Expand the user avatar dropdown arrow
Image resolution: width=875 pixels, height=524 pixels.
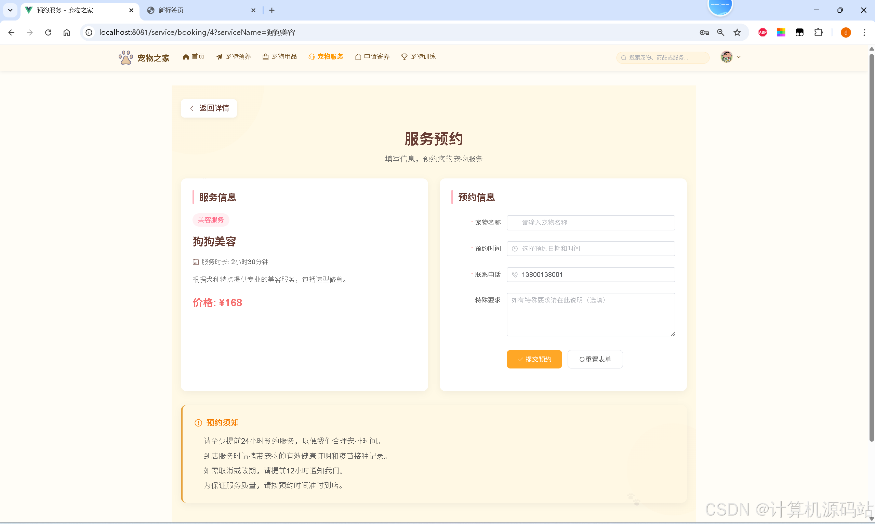pyautogui.click(x=738, y=57)
